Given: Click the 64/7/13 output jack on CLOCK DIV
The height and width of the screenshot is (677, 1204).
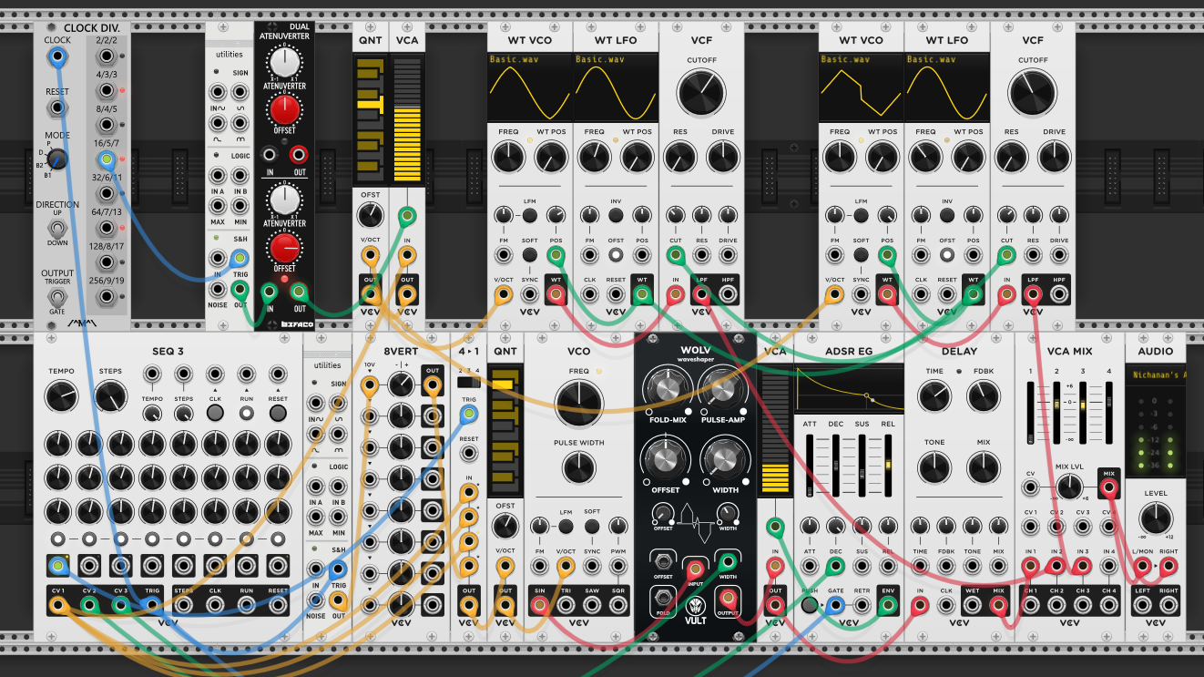Looking at the screenshot, I should tap(107, 228).
